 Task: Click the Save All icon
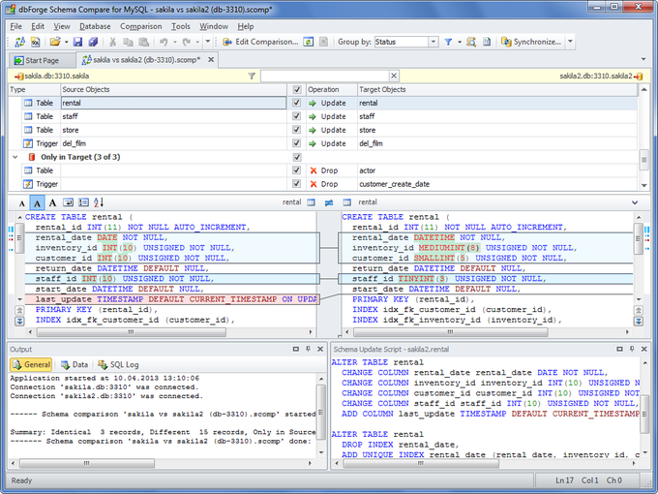pos(93,42)
